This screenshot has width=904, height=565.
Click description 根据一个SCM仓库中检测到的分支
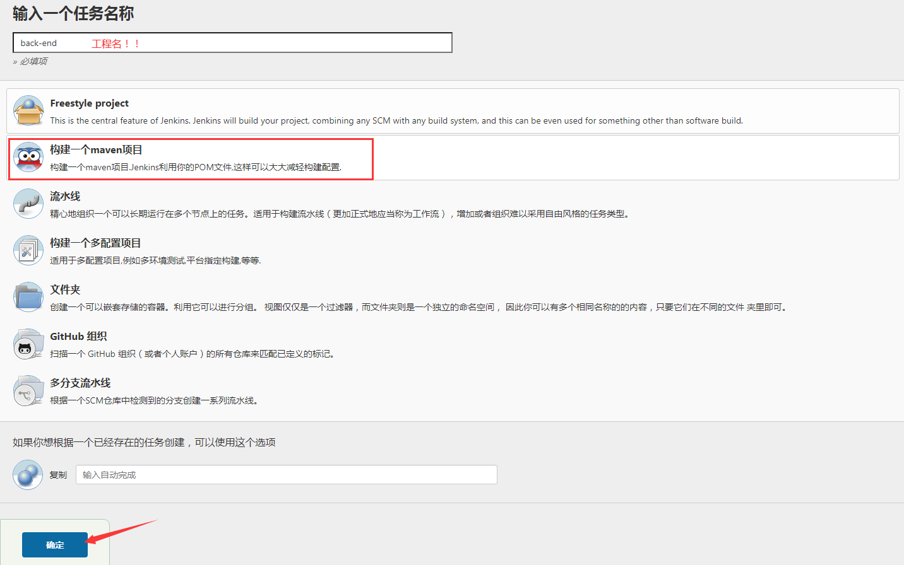point(154,400)
